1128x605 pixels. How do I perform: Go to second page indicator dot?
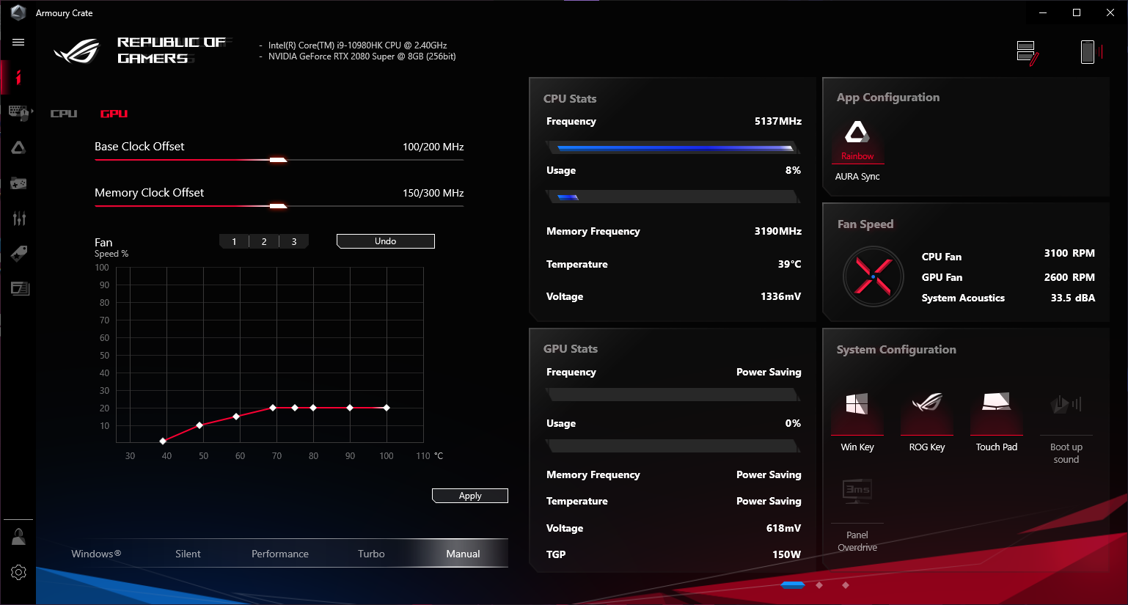(x=819, y=585)
